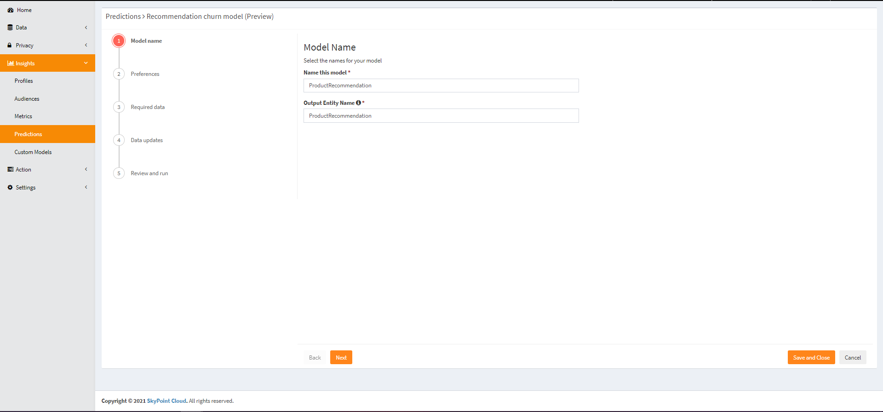The height and width of the screenshot is (412, 883).
Task: Open step 5 Review and run
Action: point(119,173)
